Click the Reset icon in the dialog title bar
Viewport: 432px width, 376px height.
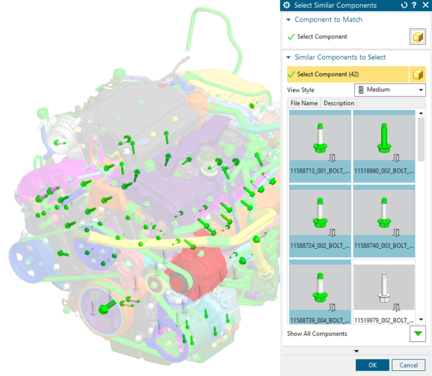click(404, 5)
